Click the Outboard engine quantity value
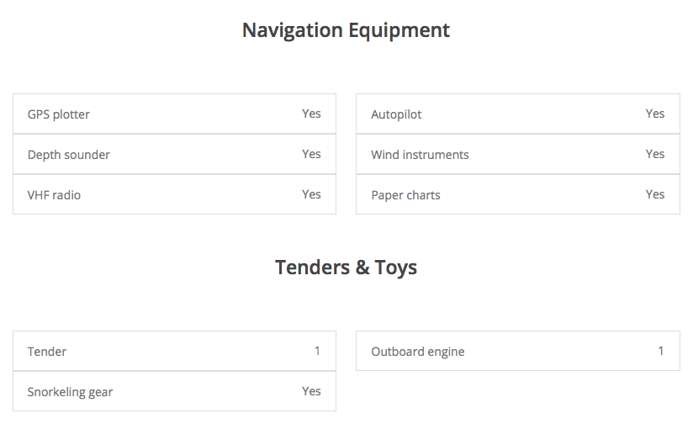This screenshot has height=424, width=693. click(661, 351)
